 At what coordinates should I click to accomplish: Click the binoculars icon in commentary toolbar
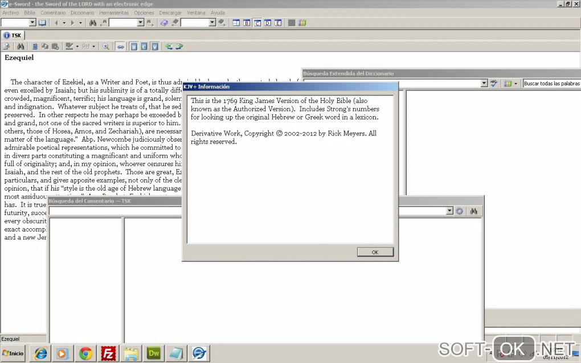[x=21, y=46]
